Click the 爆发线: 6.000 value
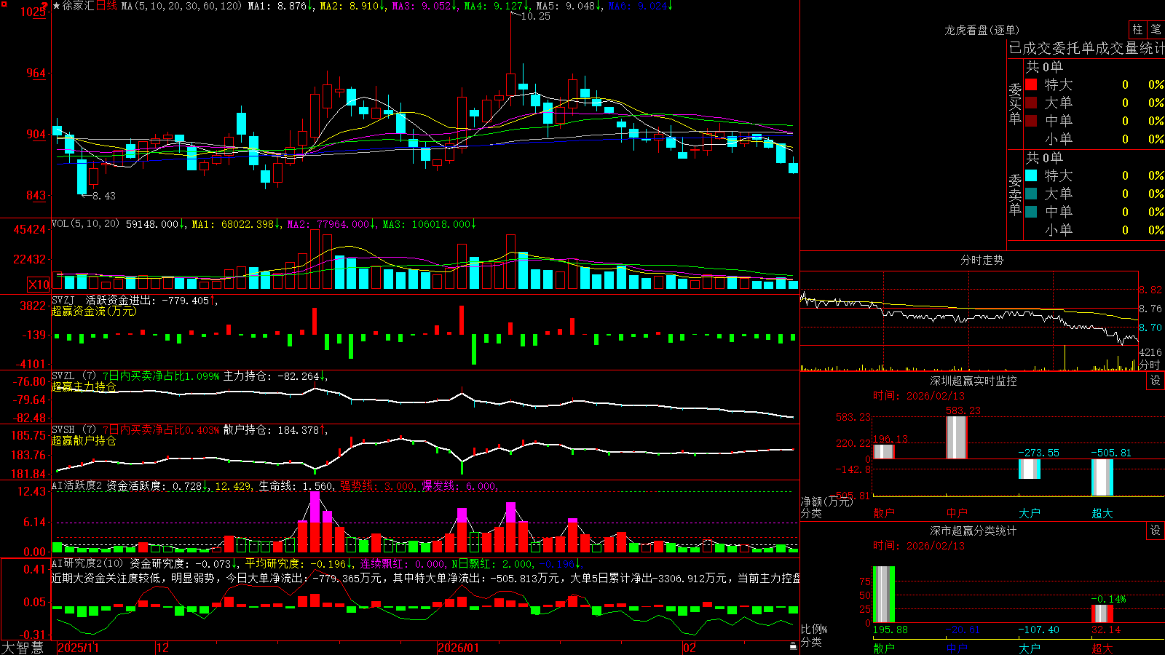This screenshot has height=655, width=1165. tap(459, 485)
